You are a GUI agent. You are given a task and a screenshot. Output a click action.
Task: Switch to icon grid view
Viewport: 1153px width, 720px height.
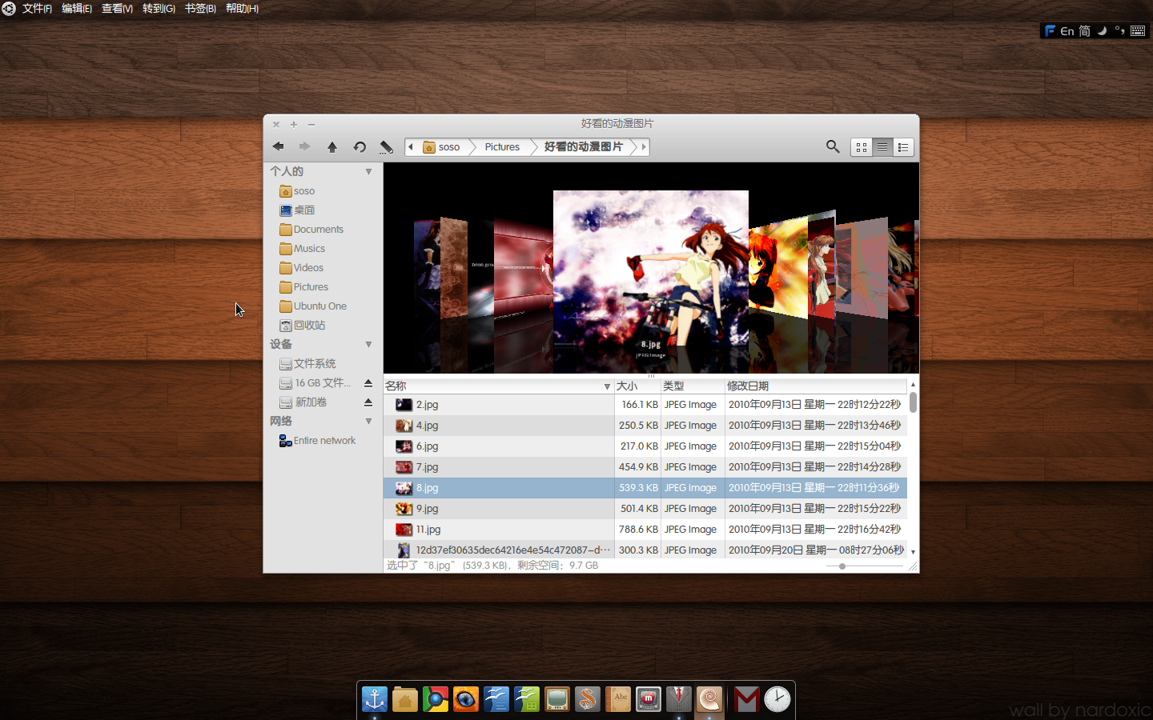[862, 147]
